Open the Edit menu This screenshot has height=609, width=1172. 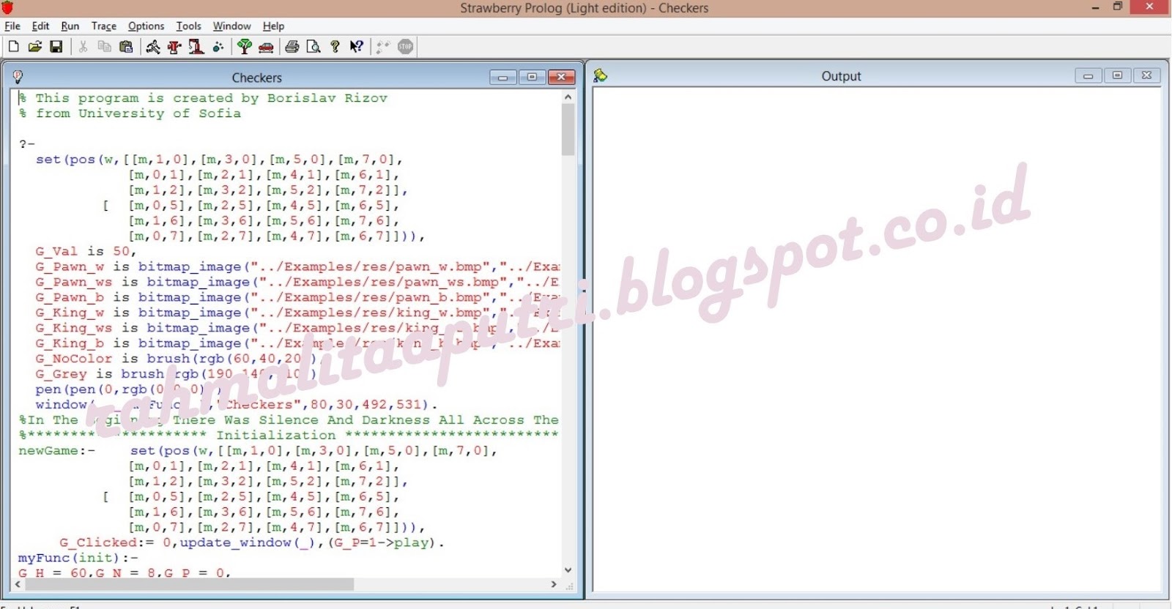40,26
